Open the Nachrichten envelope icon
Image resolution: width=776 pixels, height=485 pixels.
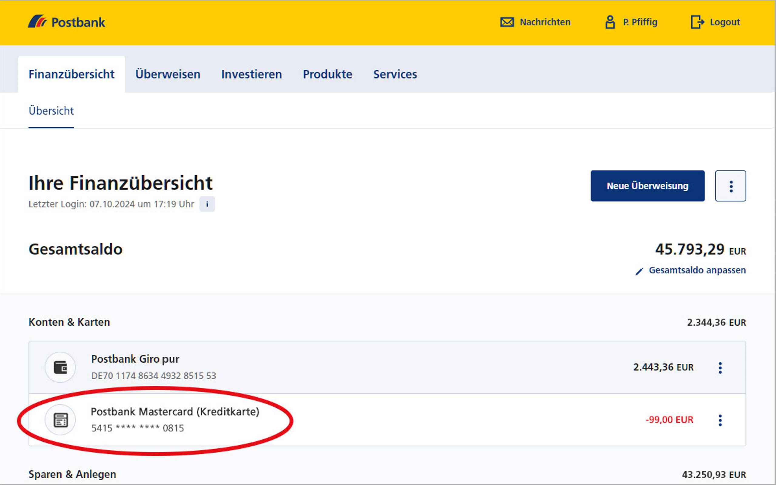507,22
